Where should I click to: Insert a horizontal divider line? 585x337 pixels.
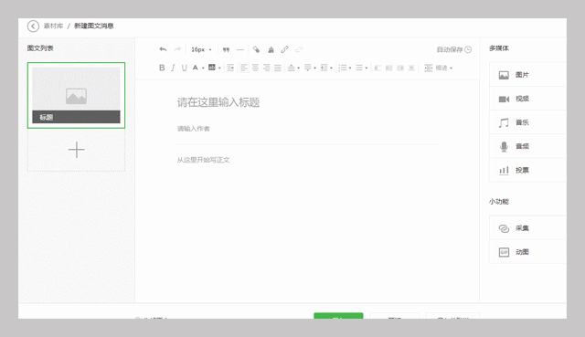tap(240, 49)
